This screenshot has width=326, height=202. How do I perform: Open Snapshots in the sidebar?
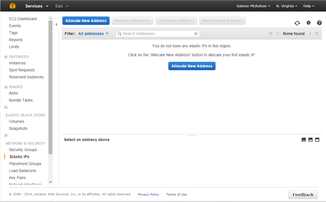point(18,129)
